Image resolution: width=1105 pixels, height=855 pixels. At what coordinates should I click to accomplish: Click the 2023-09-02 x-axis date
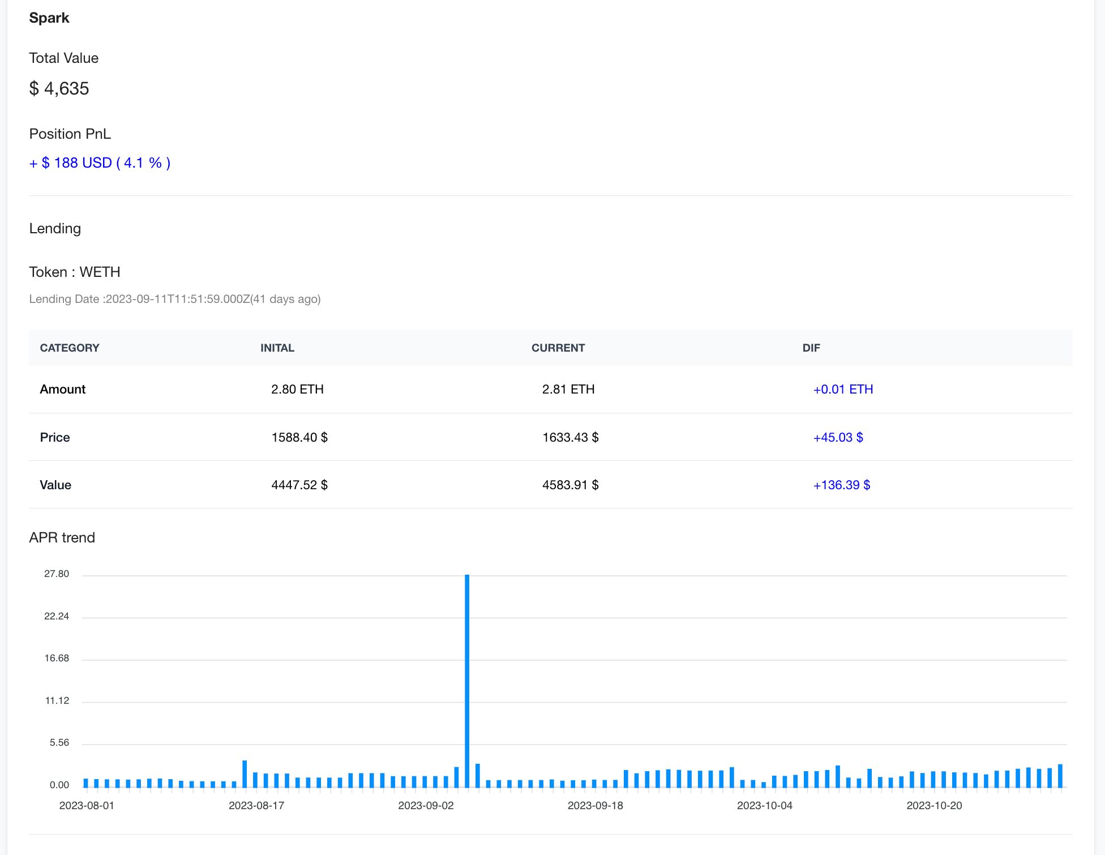(x=426, y=805)
